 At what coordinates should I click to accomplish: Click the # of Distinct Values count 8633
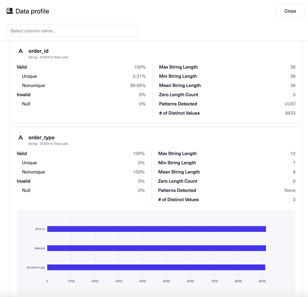click(x=289, y=113)
